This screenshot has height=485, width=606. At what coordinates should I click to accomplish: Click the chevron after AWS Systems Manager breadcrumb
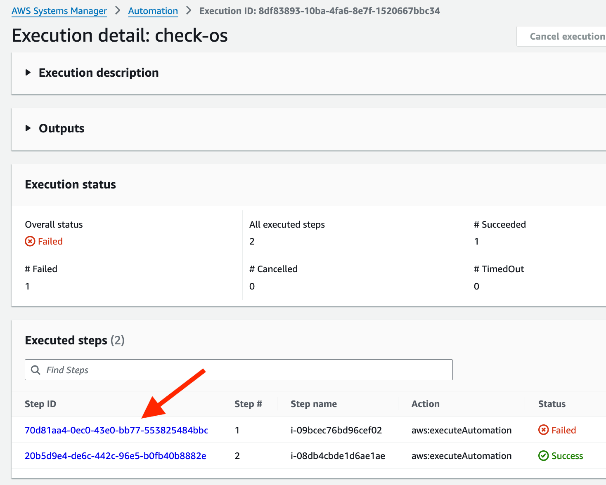(118, 11)
